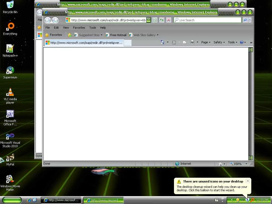Open the Edit menu
This screenshot has width=272, height=204.
56,28
